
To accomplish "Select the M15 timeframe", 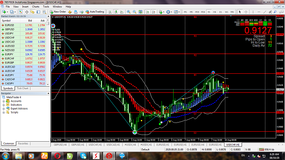I will click(x=197, y=12).
